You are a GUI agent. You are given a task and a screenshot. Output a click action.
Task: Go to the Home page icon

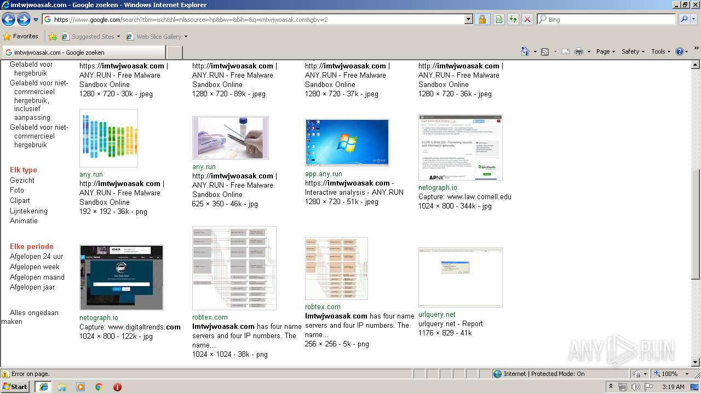[525, 51]
